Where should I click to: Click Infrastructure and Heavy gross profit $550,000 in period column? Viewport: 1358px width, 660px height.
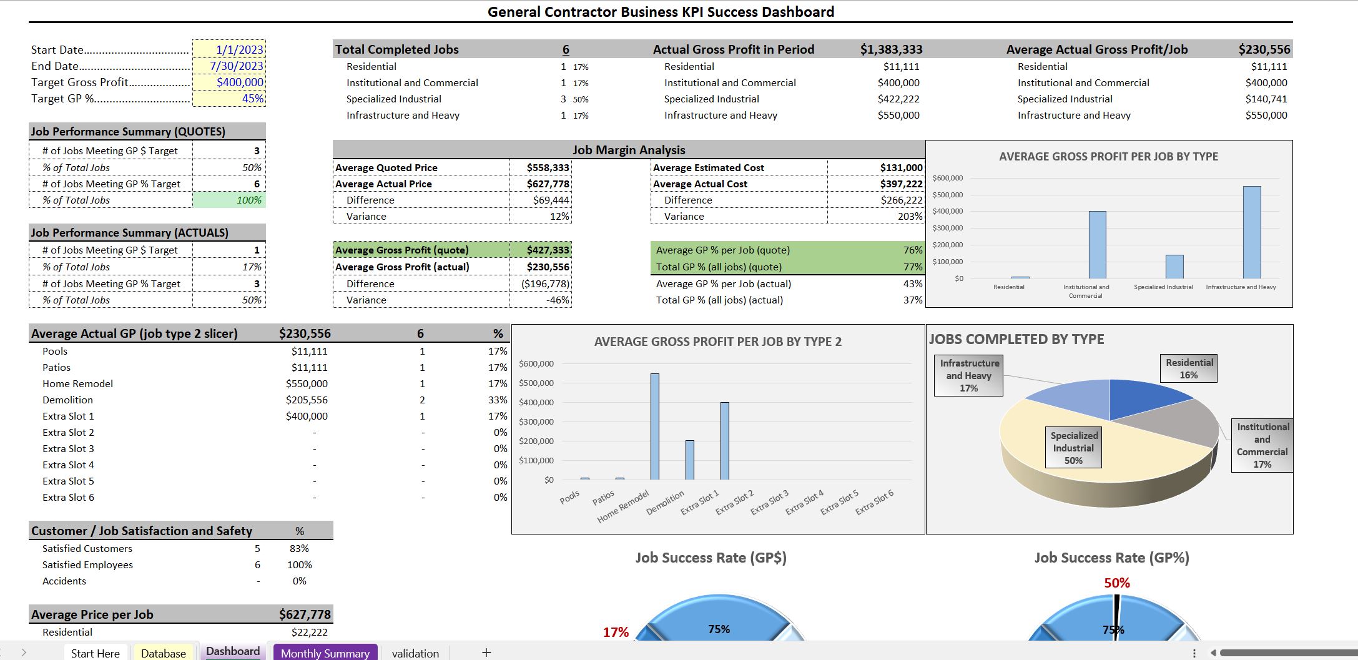(898, 115)
